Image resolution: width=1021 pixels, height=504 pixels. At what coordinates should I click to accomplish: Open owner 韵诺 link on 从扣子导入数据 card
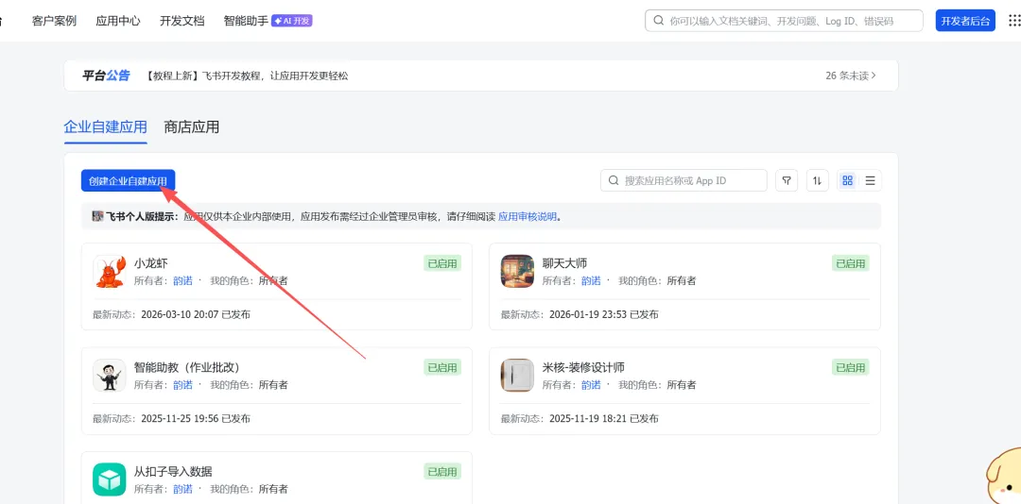182,489
